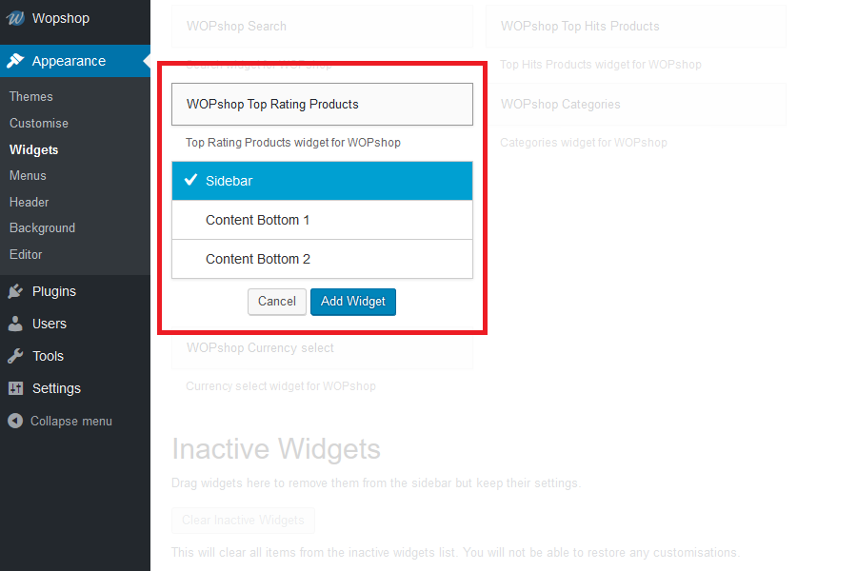
Task: Choose Content Bottom 1 widget area
Action: [322, 220]
